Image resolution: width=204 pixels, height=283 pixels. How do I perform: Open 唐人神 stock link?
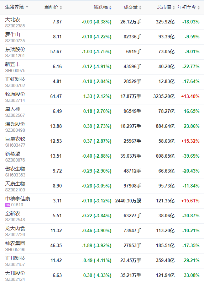coord(13,109)
